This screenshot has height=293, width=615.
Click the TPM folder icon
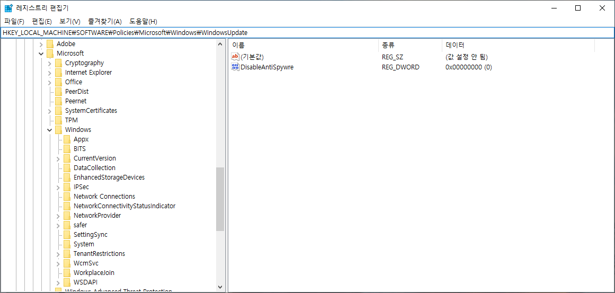[58, 120]
